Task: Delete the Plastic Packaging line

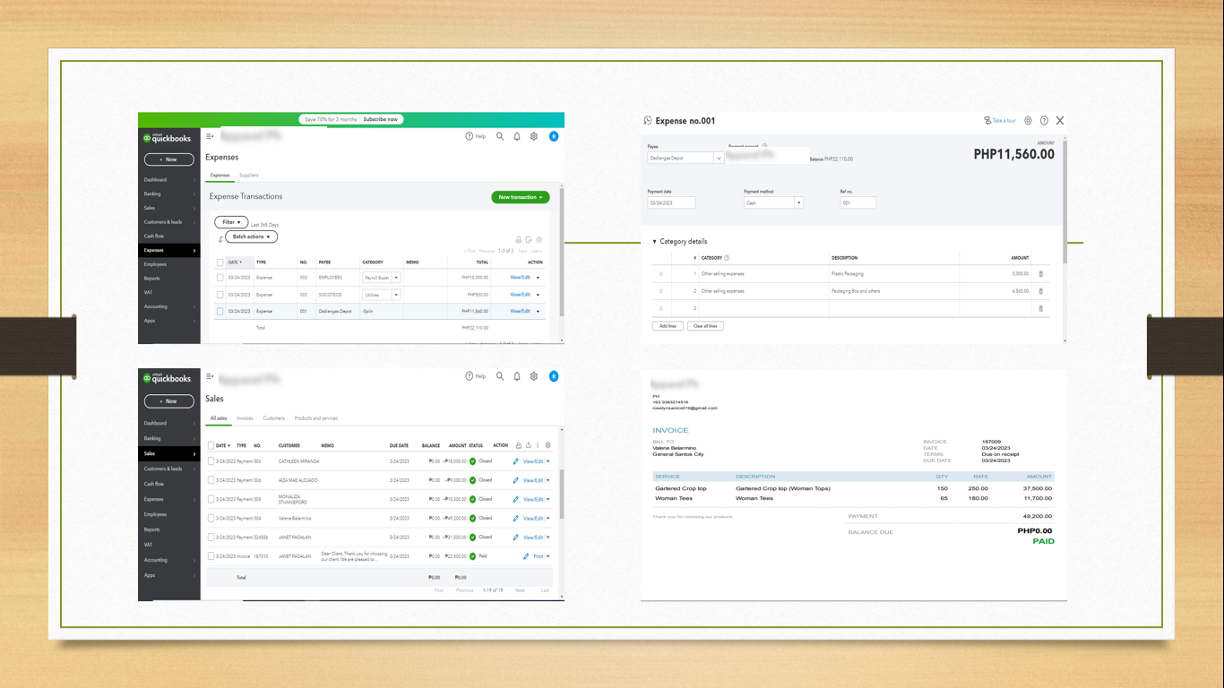Action: coord(1040,274)
